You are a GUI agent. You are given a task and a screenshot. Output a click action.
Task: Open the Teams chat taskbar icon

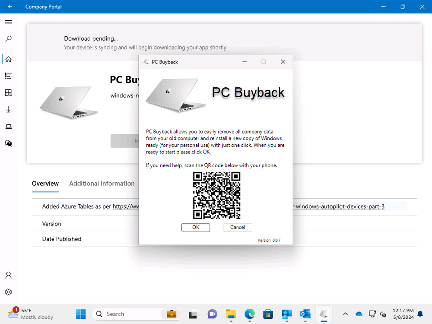coord(212,314)
